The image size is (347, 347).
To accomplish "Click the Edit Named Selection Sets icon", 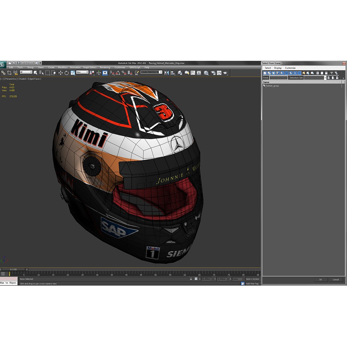I will click(137, 73).
